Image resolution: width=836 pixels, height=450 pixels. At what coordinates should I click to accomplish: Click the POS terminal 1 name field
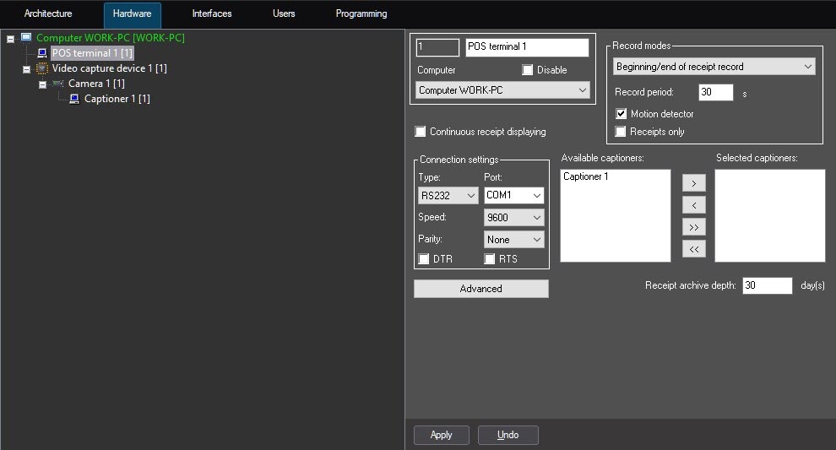click(x=527, y=47)
